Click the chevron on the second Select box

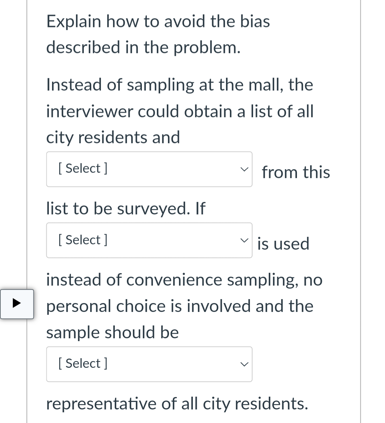coord(245,240)
